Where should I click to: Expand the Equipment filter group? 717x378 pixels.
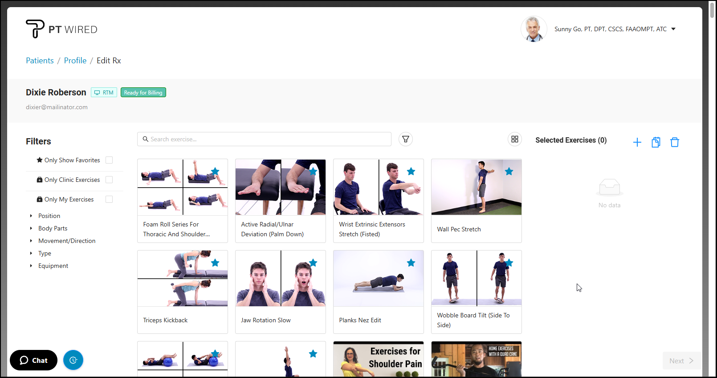pos(53,266)
